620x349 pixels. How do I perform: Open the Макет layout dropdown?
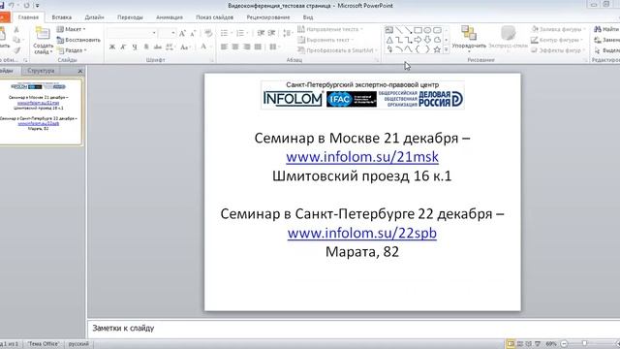tap(71, 29)
